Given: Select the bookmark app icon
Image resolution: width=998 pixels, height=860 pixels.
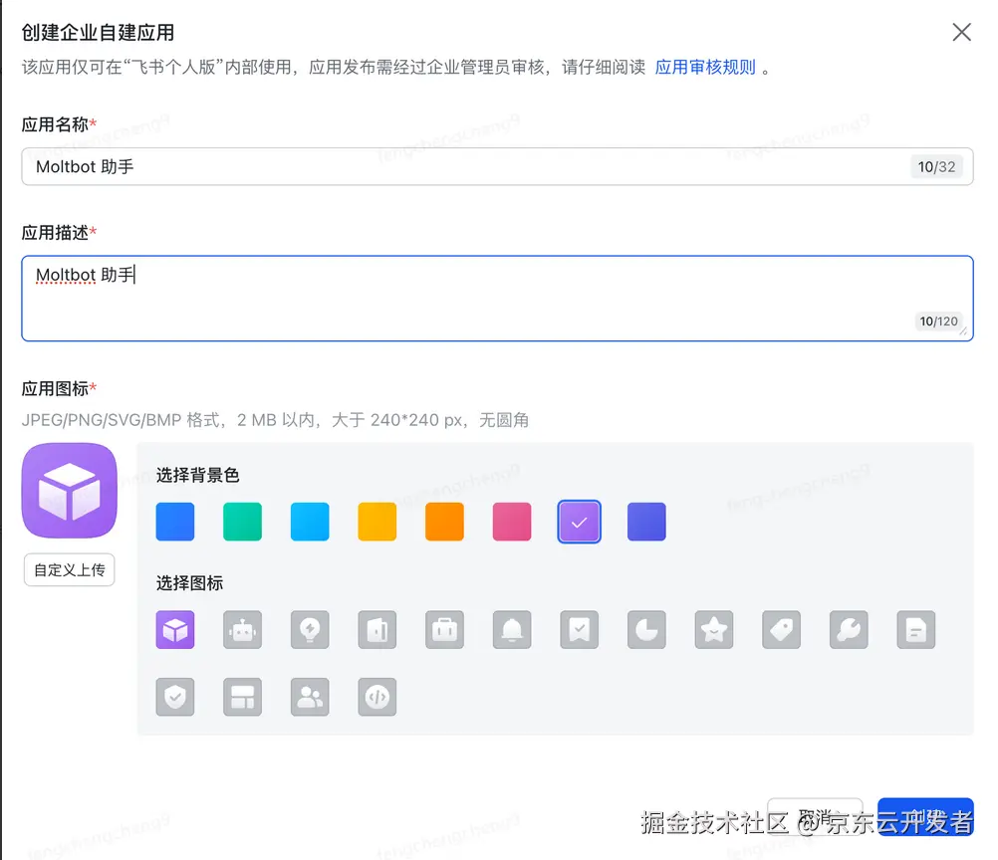Looking at the screenshot, I should tap(579, 629).
